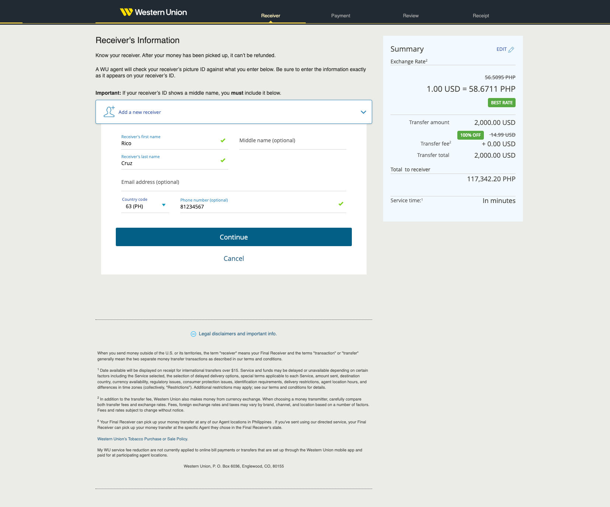The height and width of the screenshot is (507, 610).
Task: Click the Continue button
Action: (234, 237)
